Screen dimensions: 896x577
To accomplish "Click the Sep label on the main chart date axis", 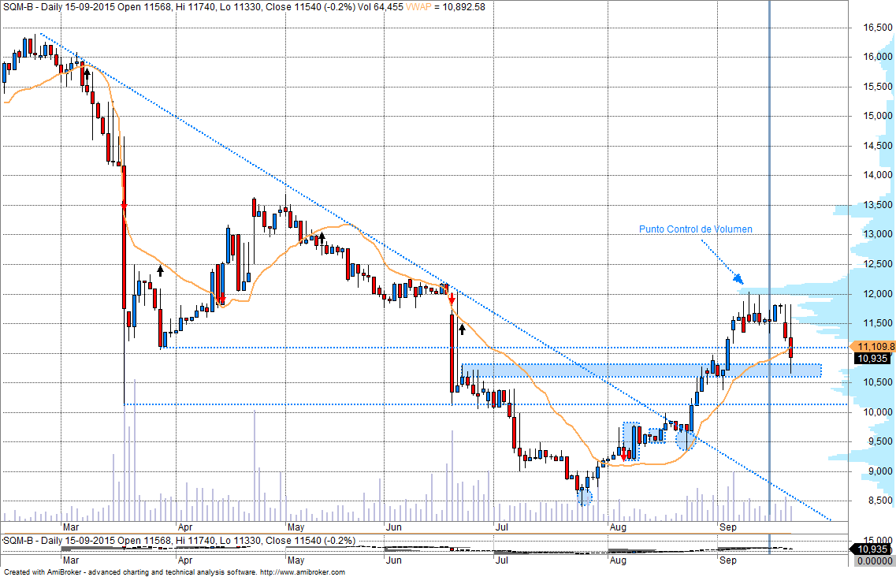I will click(x=728, y=527).
